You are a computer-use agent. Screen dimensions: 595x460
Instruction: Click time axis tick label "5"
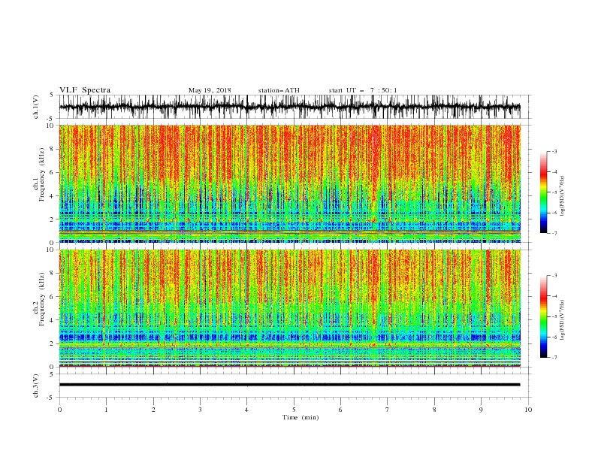coord(294,410)
